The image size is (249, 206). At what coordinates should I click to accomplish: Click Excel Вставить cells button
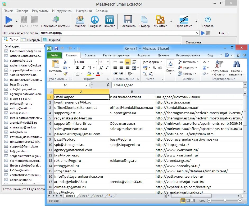click(188, 62)
